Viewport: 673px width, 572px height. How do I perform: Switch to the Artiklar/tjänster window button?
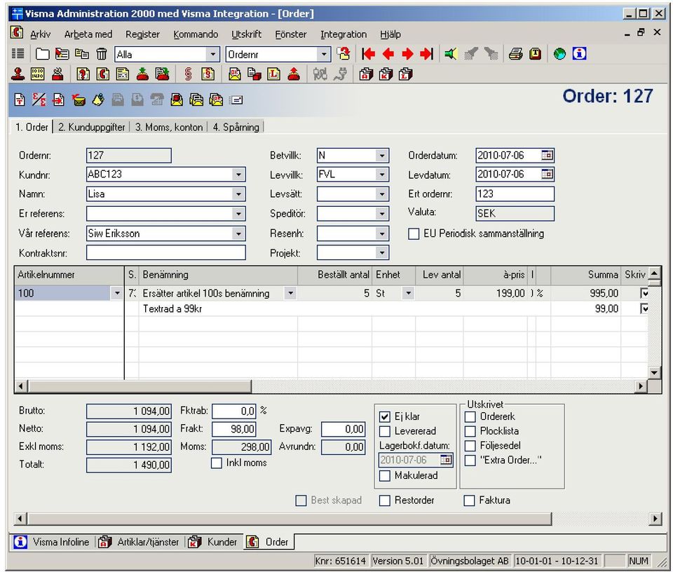point(140,542)
